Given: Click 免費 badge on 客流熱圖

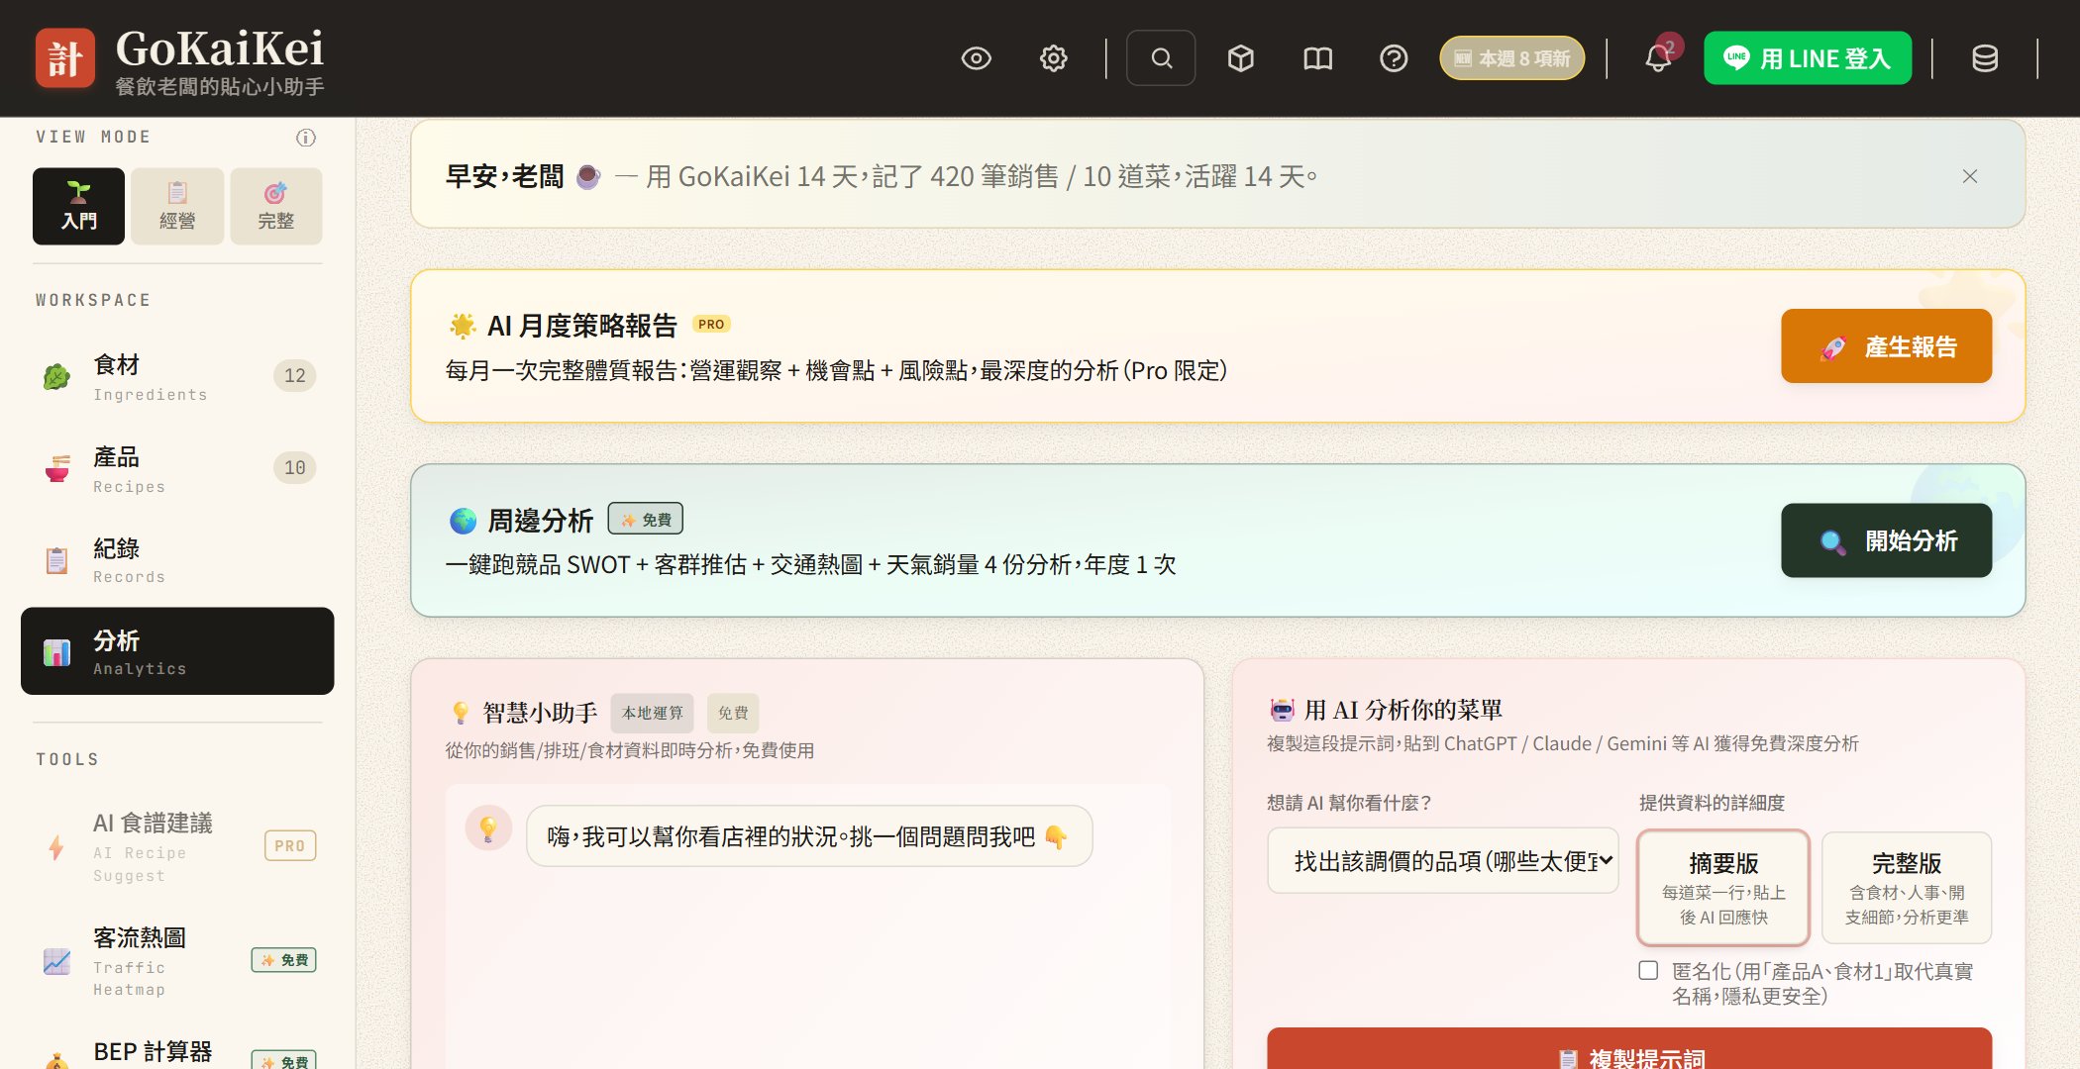Looking at the screenshot, I should click(284, 960).
